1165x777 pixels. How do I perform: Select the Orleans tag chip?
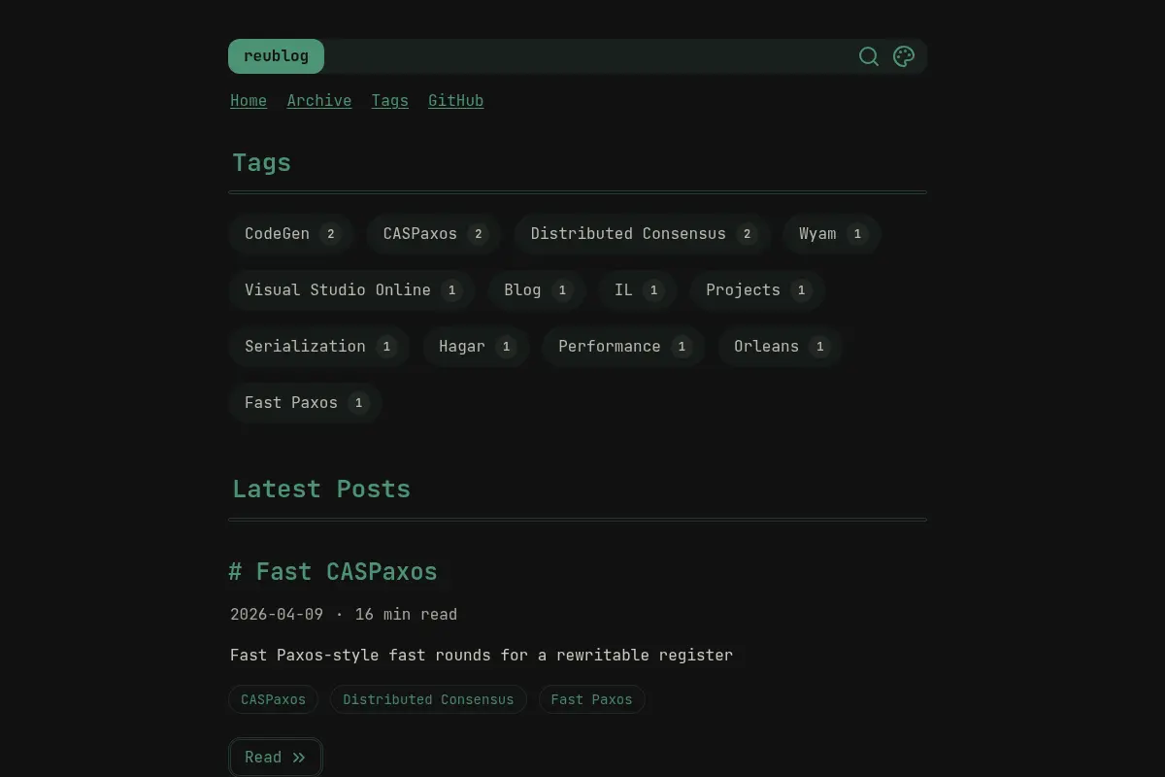tap(781, 347)
